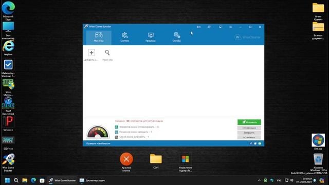Select the CON folder on desktop
This screenshot has width=329, height=185.
click(x=156, y=161)
